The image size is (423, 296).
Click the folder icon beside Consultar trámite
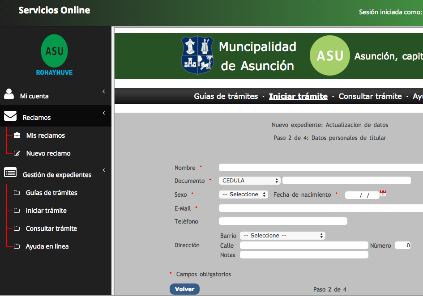[17, 228]
